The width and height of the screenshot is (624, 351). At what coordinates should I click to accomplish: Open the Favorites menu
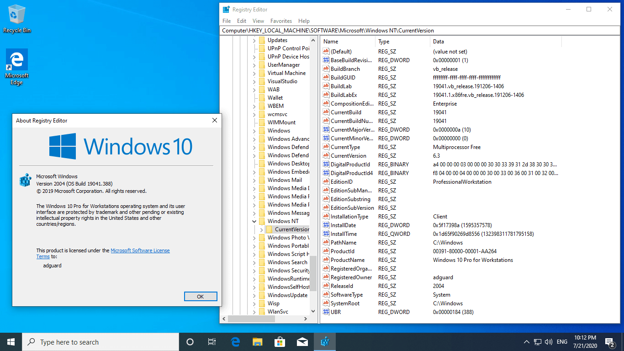click(281, 21)
